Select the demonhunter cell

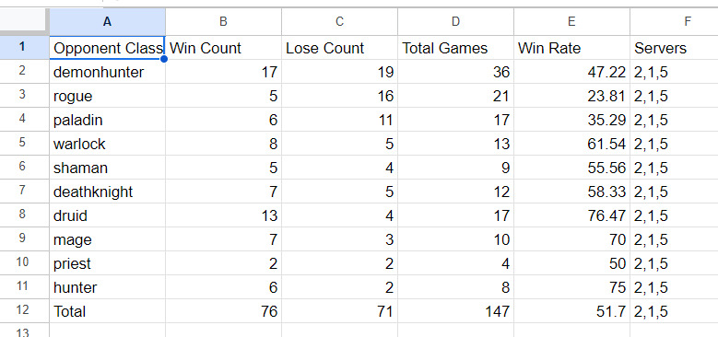pyautogui.click(x=107, y=72)
